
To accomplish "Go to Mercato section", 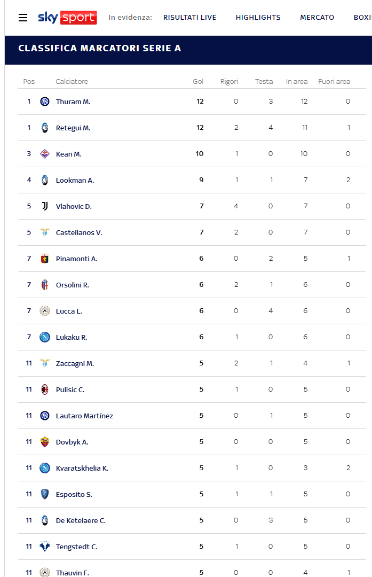I will point(317,17).
